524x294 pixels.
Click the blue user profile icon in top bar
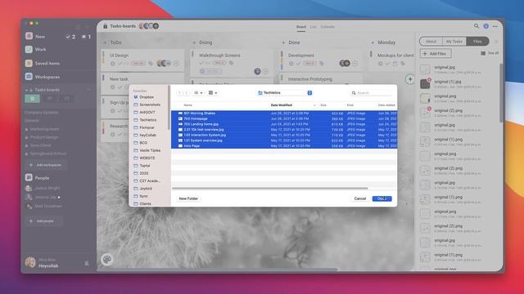point(486,26)
